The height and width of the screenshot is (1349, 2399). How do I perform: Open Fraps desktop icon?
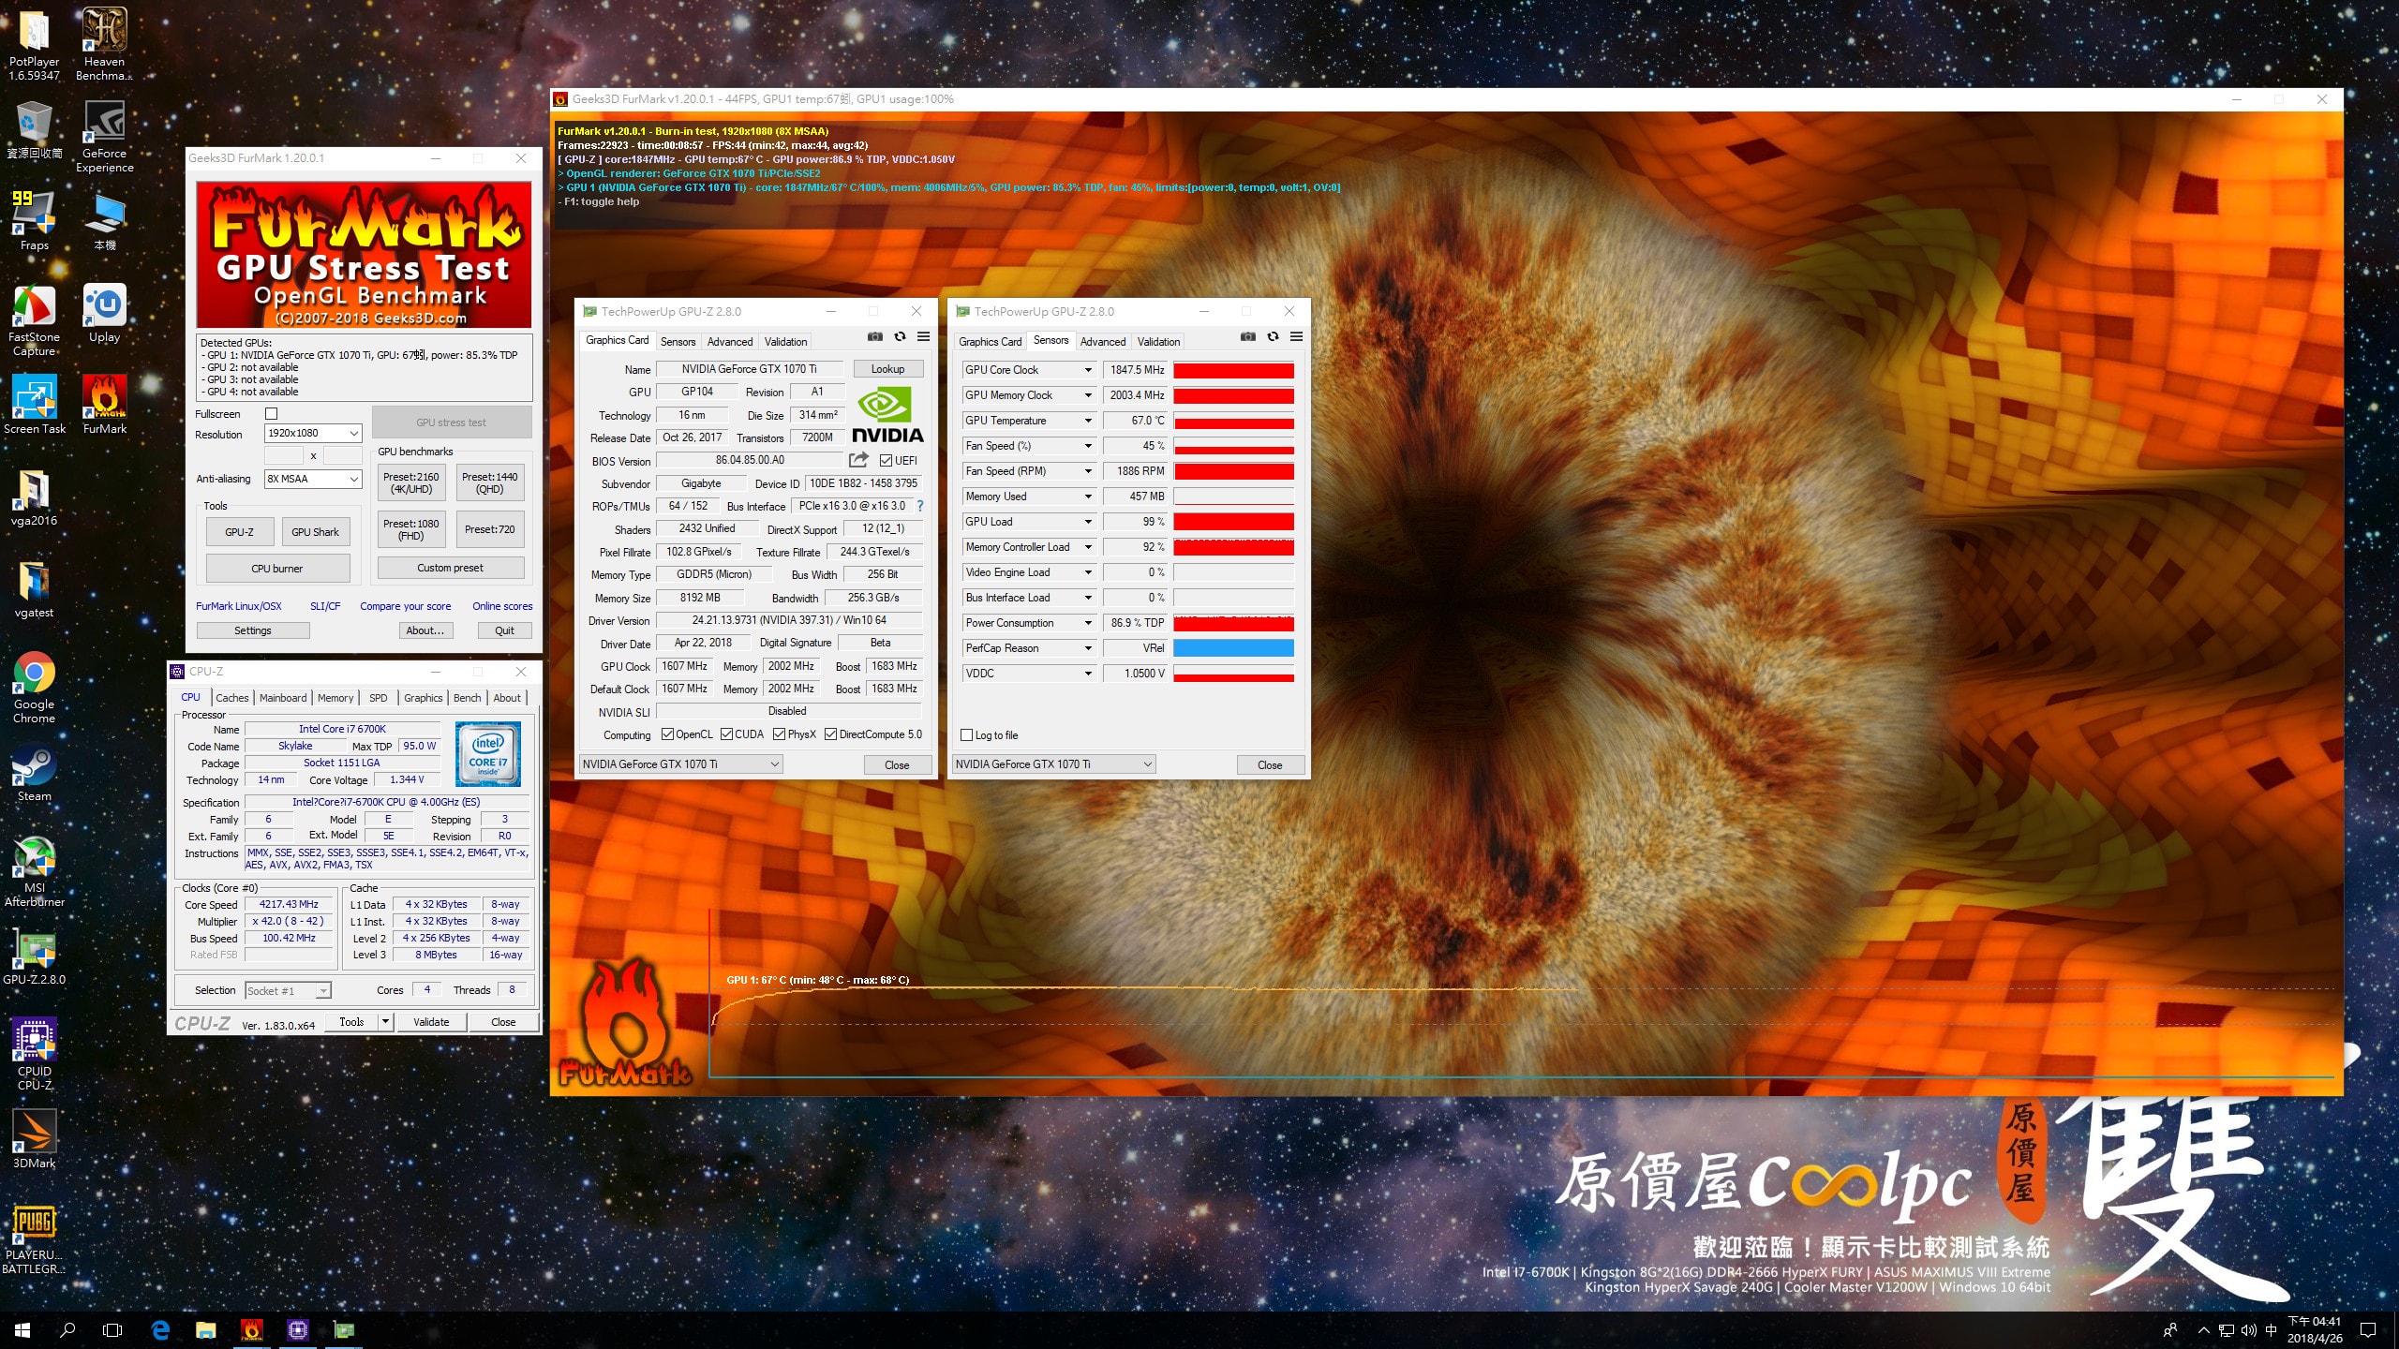(x=35, y=221)
